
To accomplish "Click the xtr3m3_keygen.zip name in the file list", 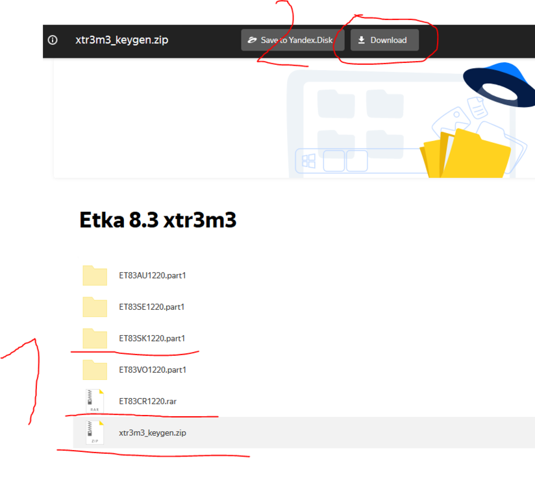I will (152, 432).
